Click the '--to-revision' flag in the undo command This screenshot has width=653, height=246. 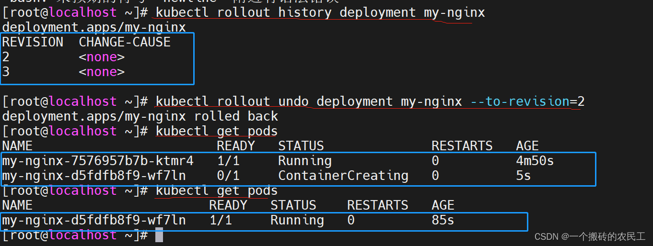tap(520, 101)
